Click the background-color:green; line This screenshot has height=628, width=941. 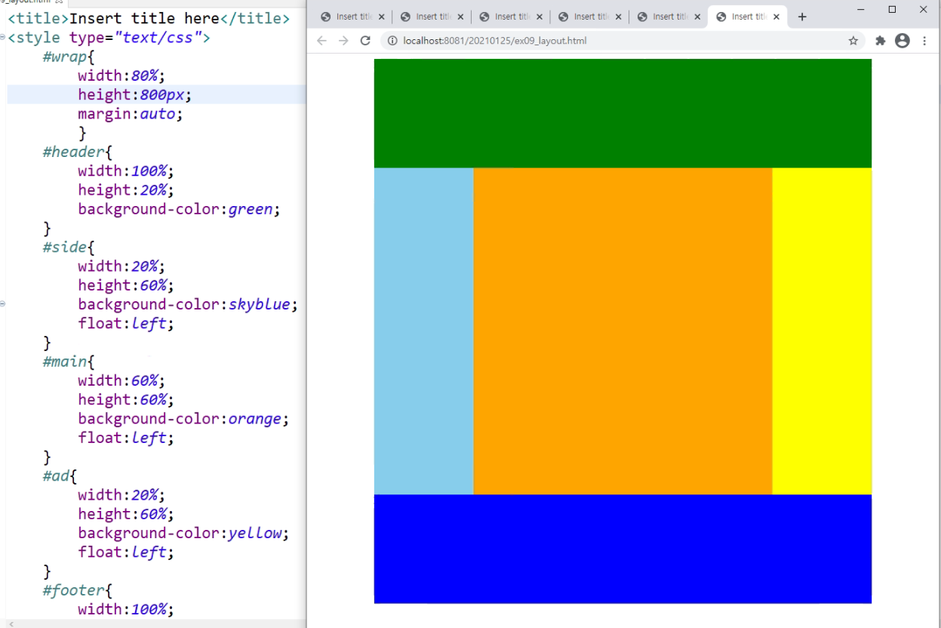pyautogui.click(x=179, y=209)
